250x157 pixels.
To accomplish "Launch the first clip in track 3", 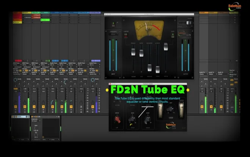I will point(36,15).
